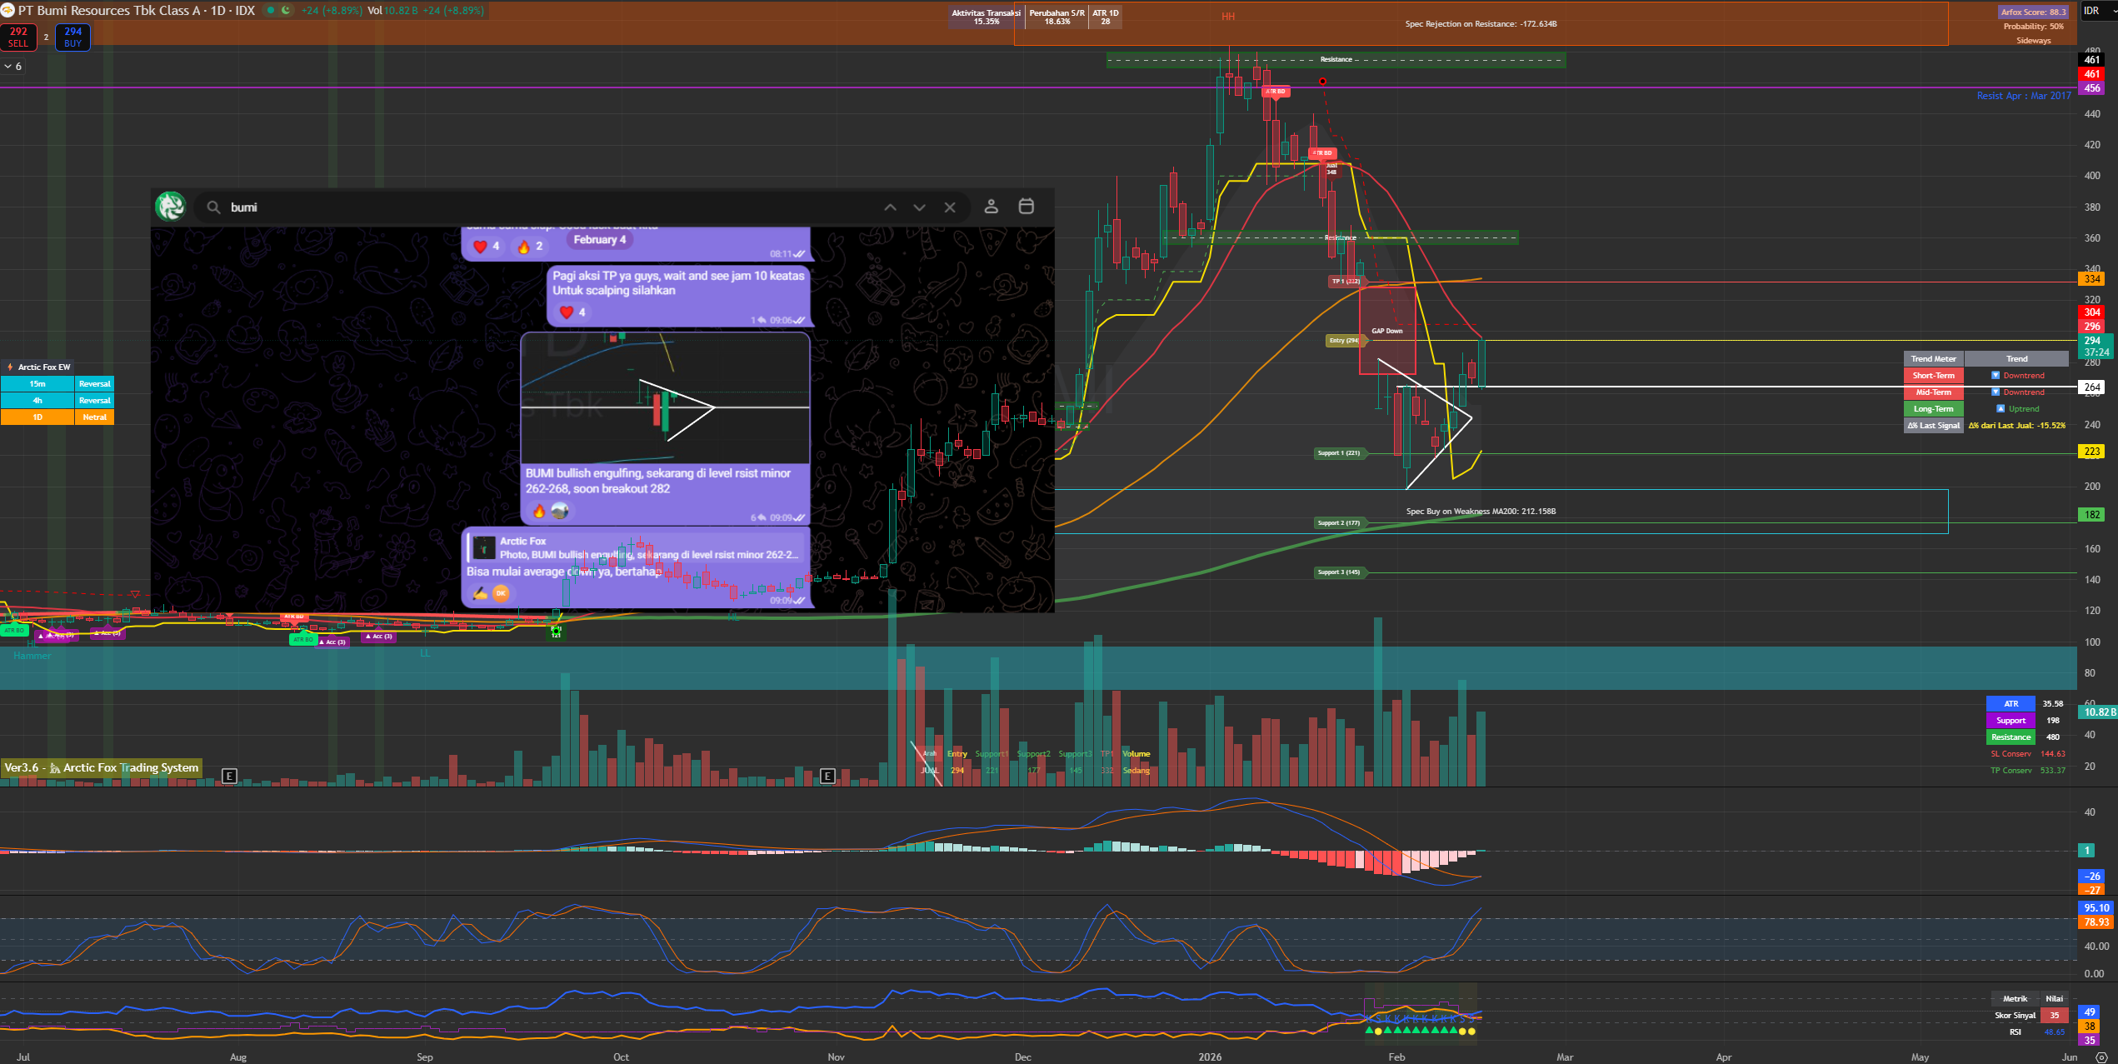
Task: Open the bullish engulfing chart image thumbnail
Action: pos(665,397)
